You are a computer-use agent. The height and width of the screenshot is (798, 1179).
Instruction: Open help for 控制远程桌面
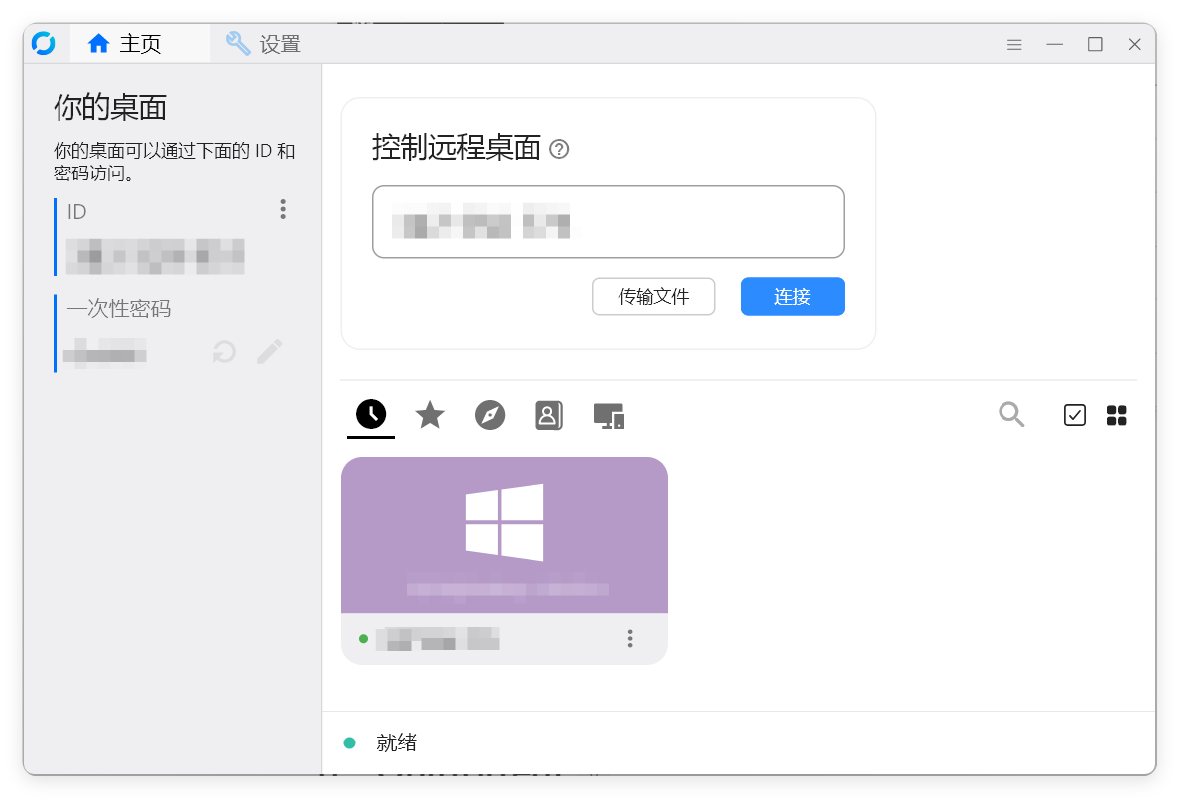[x=561, y=149]
